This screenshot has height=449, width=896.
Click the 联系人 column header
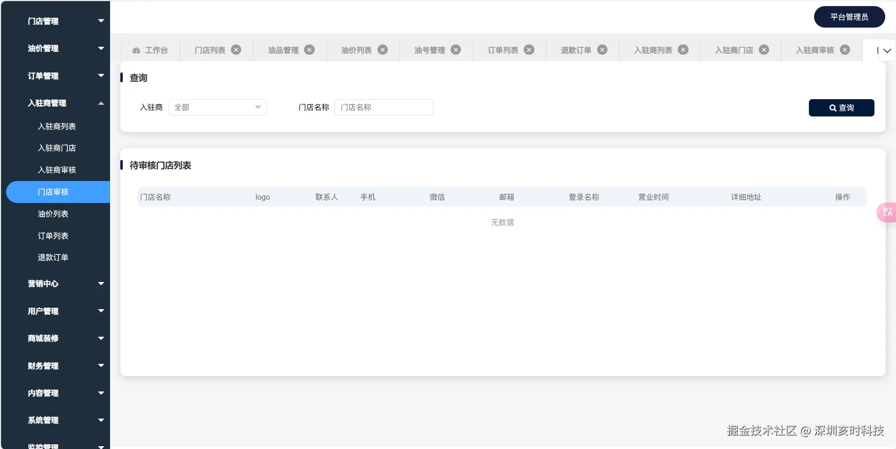[327, 197]
